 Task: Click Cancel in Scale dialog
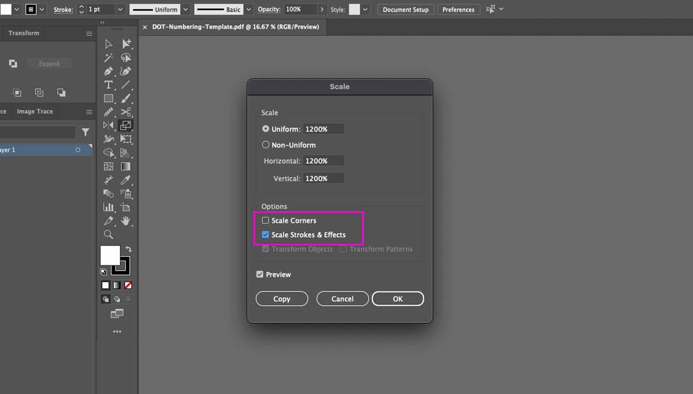click(x=342, y=299)
